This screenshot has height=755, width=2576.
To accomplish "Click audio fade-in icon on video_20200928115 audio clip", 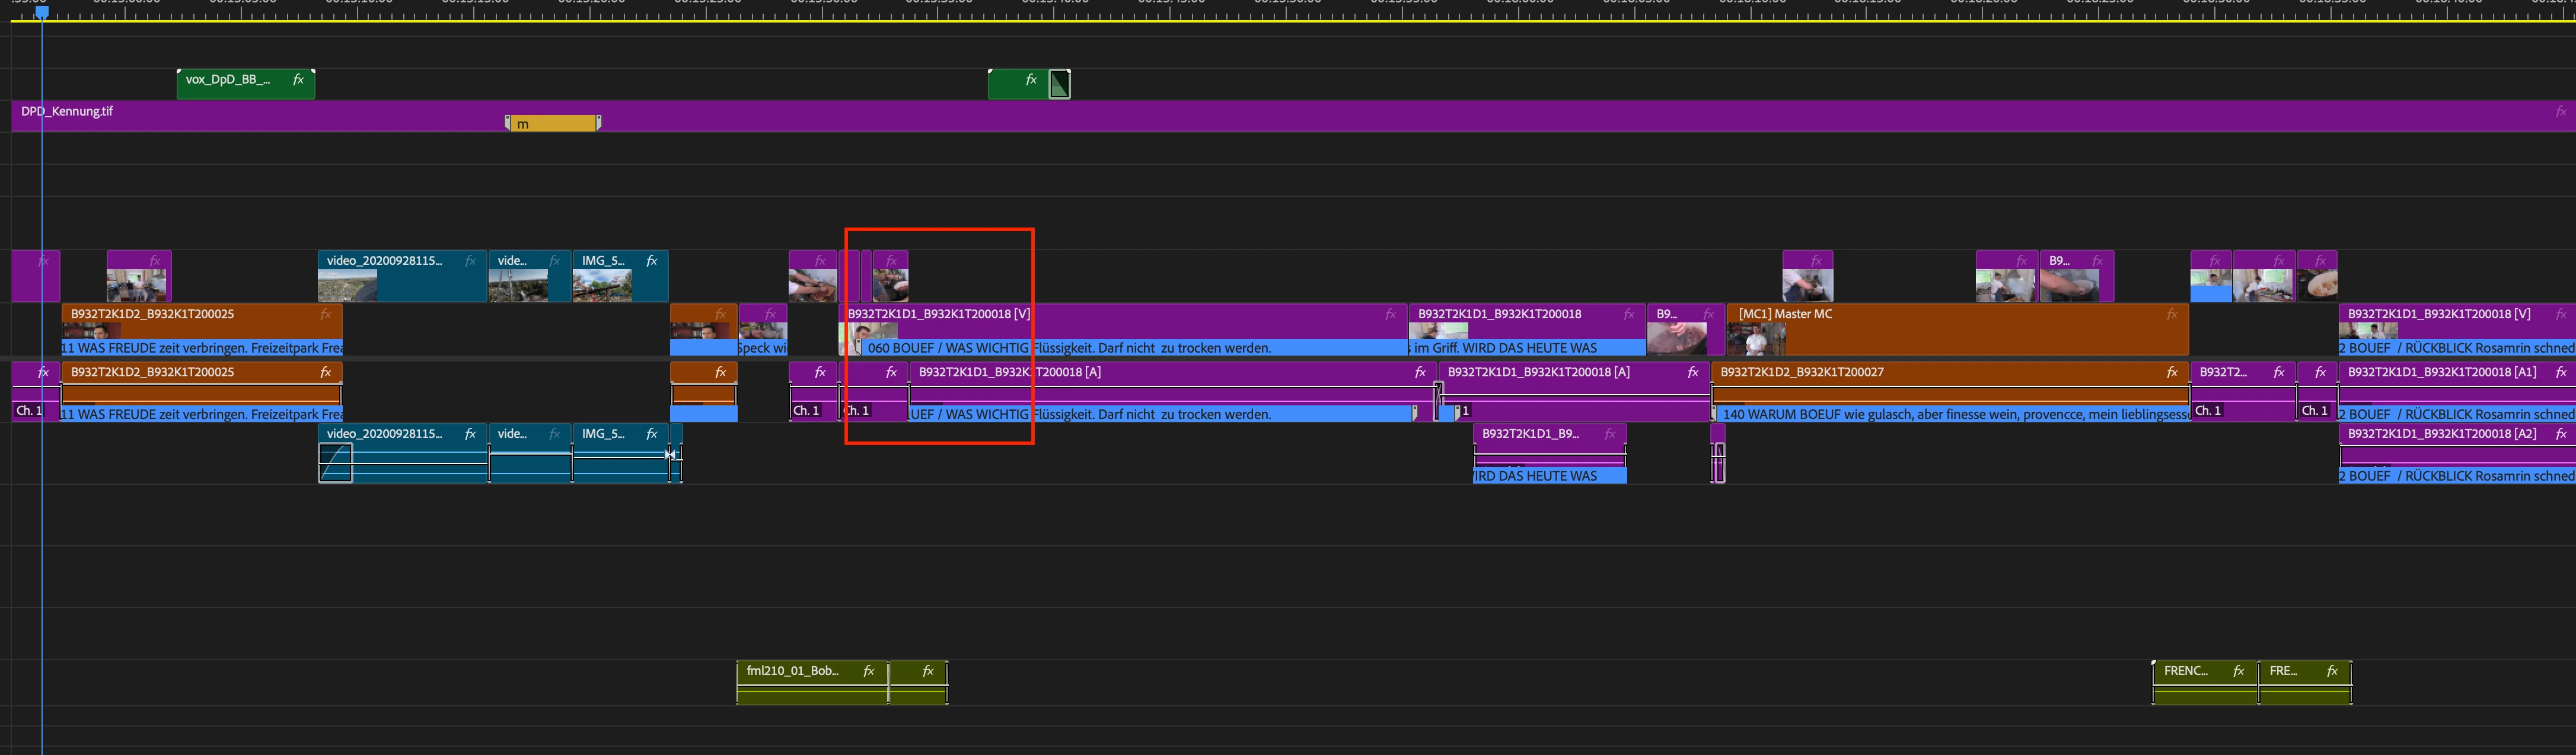I will coord(335,464).
